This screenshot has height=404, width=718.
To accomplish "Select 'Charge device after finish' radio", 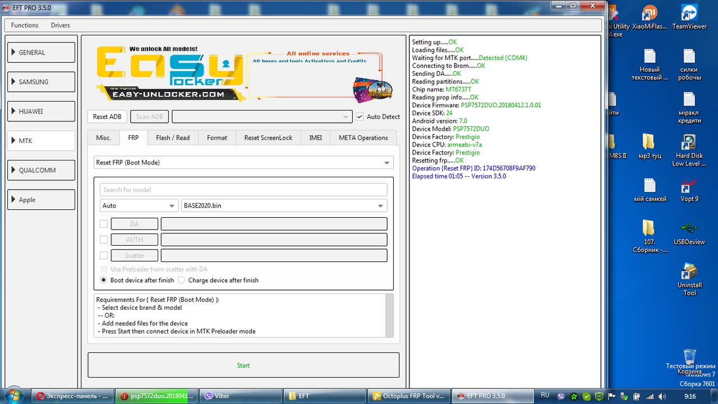I will 181,280.
